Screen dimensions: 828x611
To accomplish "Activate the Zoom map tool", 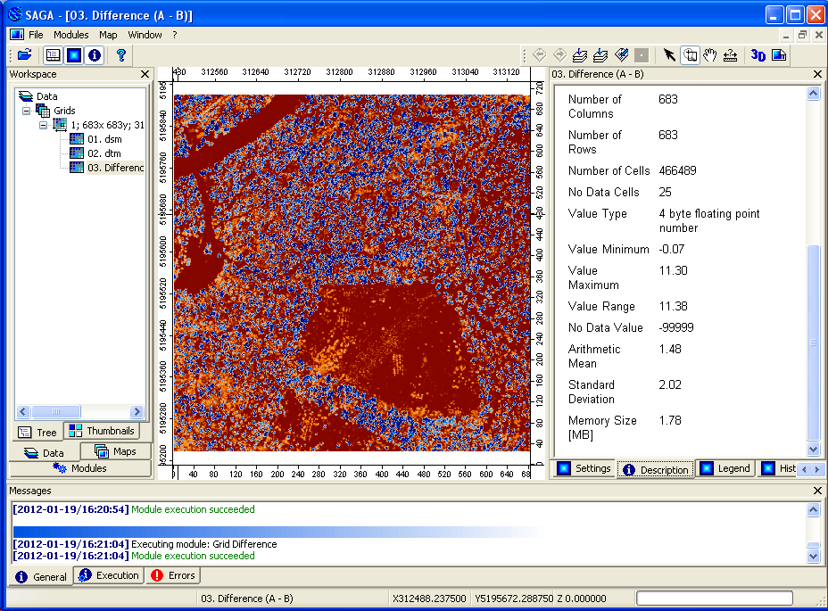I will click(690, 54).
